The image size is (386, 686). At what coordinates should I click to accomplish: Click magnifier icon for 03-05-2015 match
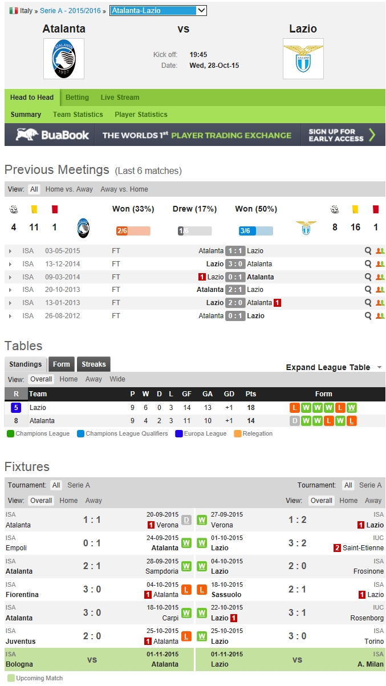tap(369, 251)
